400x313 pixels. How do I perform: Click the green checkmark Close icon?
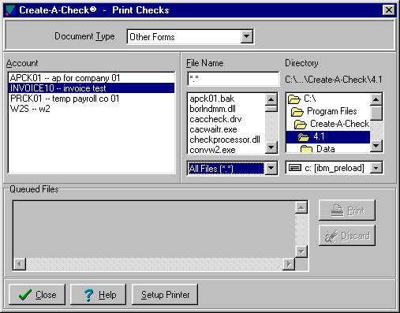25,295
